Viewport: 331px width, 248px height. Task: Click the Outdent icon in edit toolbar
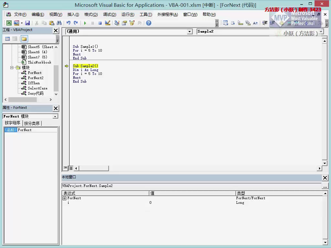(272, 23)
